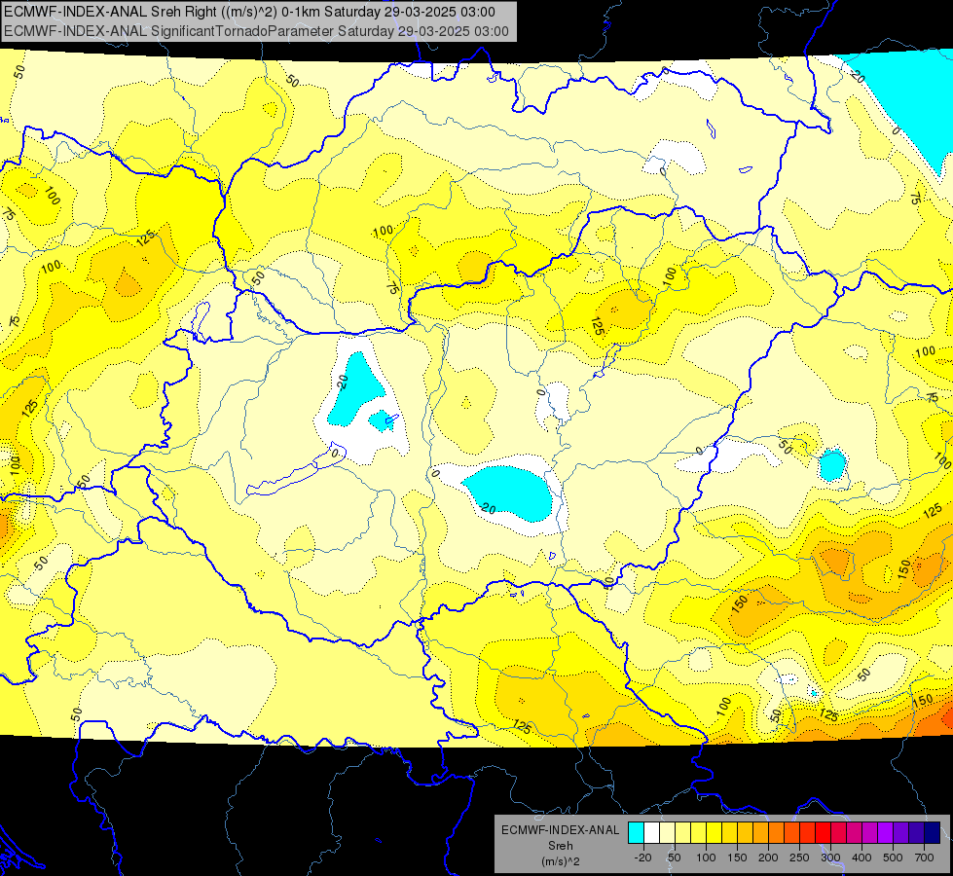Click the legend tick label 700
This screenshot has height=876, width=953.
click(925, 858)
